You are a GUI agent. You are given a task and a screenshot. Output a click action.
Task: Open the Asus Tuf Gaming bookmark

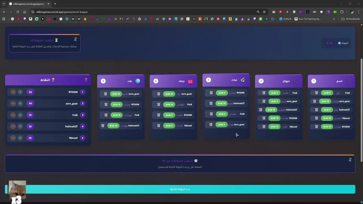pos(307,19)
